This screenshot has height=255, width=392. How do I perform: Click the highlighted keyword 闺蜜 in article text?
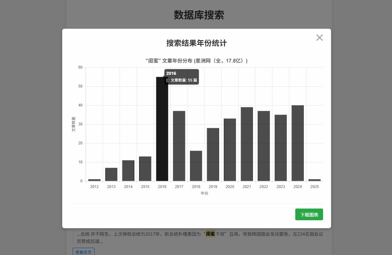tap(210, 234)
